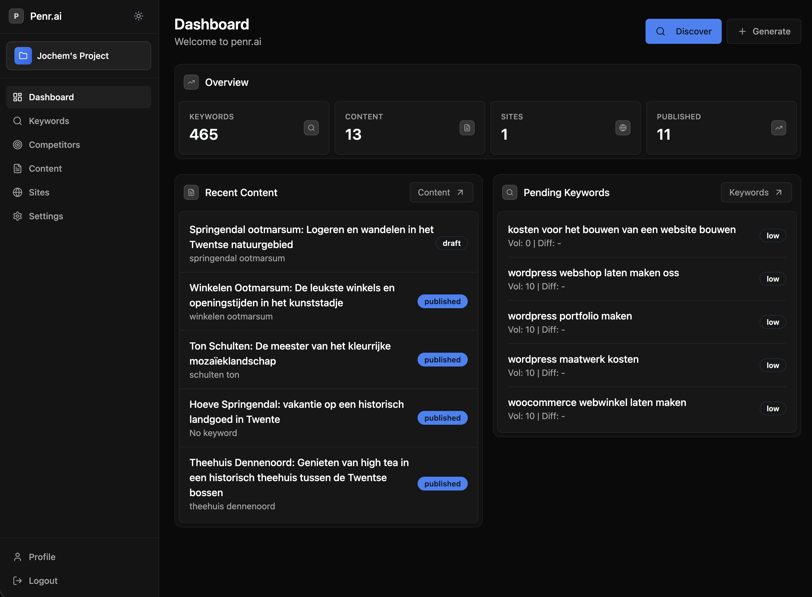812x597 pixels.
Task: Click the Sites card globe icon
Action: tap(622, 128)
